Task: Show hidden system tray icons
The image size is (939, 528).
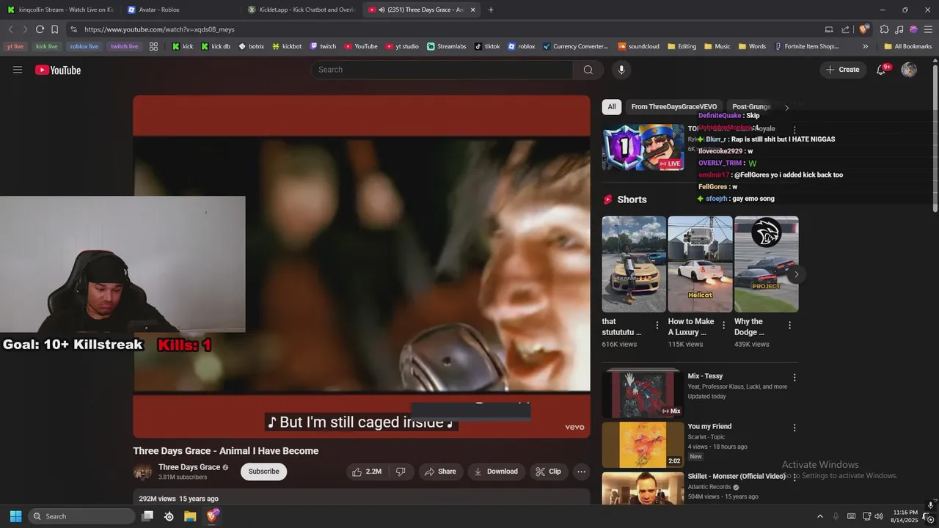Action: (820, 516)
